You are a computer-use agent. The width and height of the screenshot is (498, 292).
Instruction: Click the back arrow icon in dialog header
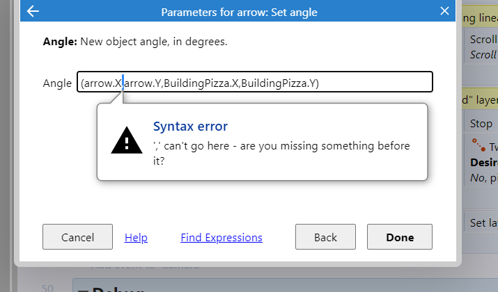[33, 11]
